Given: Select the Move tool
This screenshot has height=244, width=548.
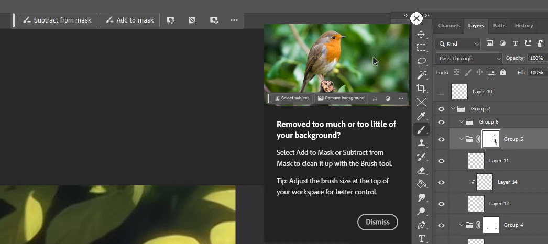Looking at the screenshot, I should point(421,34).
